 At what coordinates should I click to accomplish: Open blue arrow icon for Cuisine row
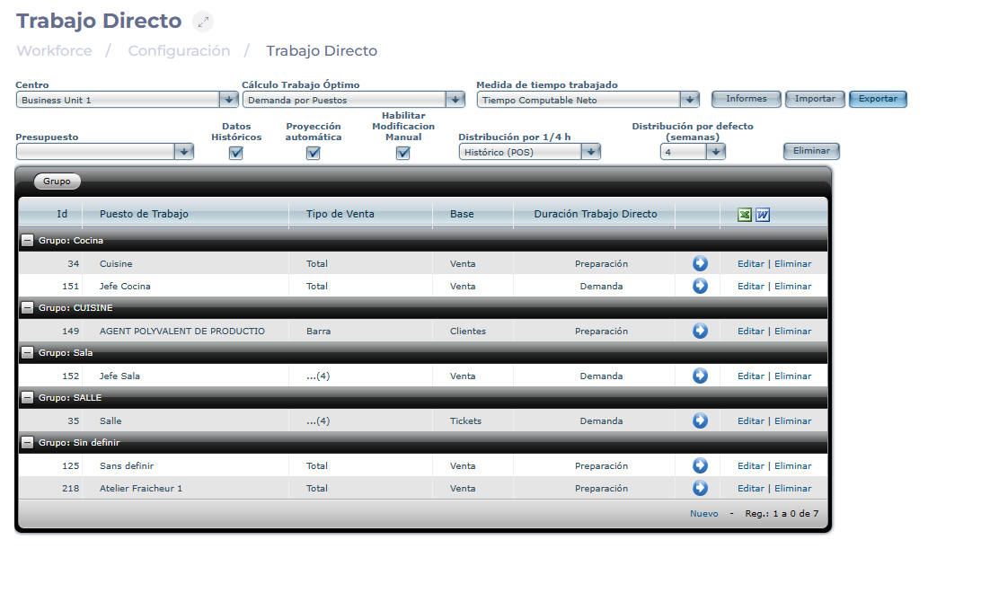click(700, 263)
